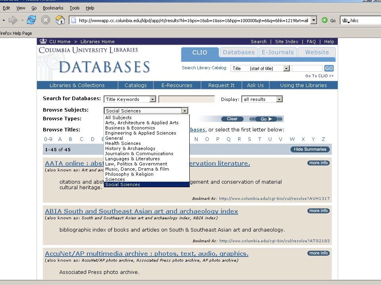The image size is (381, 285).
Task: Select Philosophy & Religion option
Action: (146, 174)
